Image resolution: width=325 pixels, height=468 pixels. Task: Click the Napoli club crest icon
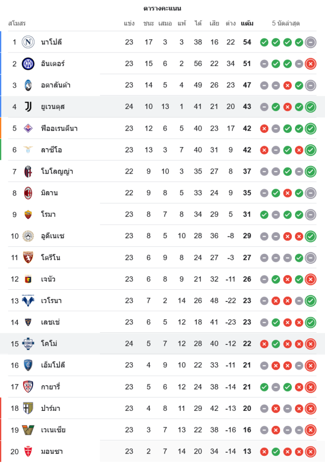[x=28, y=42]
